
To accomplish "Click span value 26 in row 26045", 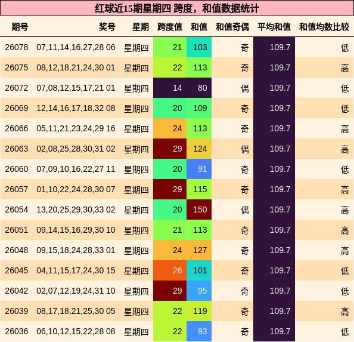I will point(170,270).
